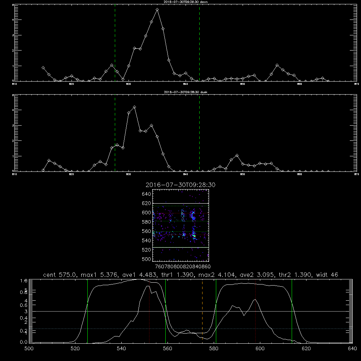The width and height of the screenshot is (361, 361).
Task: Click the 580 label on the bottom plot x-axis
Action: point(214,349)
